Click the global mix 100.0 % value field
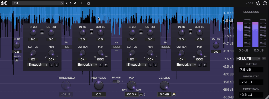The image size is (269, 99). 131,94
